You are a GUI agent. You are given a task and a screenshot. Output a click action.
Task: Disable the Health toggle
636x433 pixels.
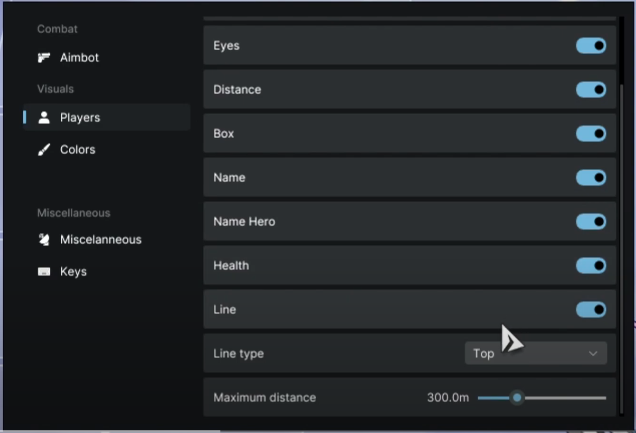pos(591,266)
